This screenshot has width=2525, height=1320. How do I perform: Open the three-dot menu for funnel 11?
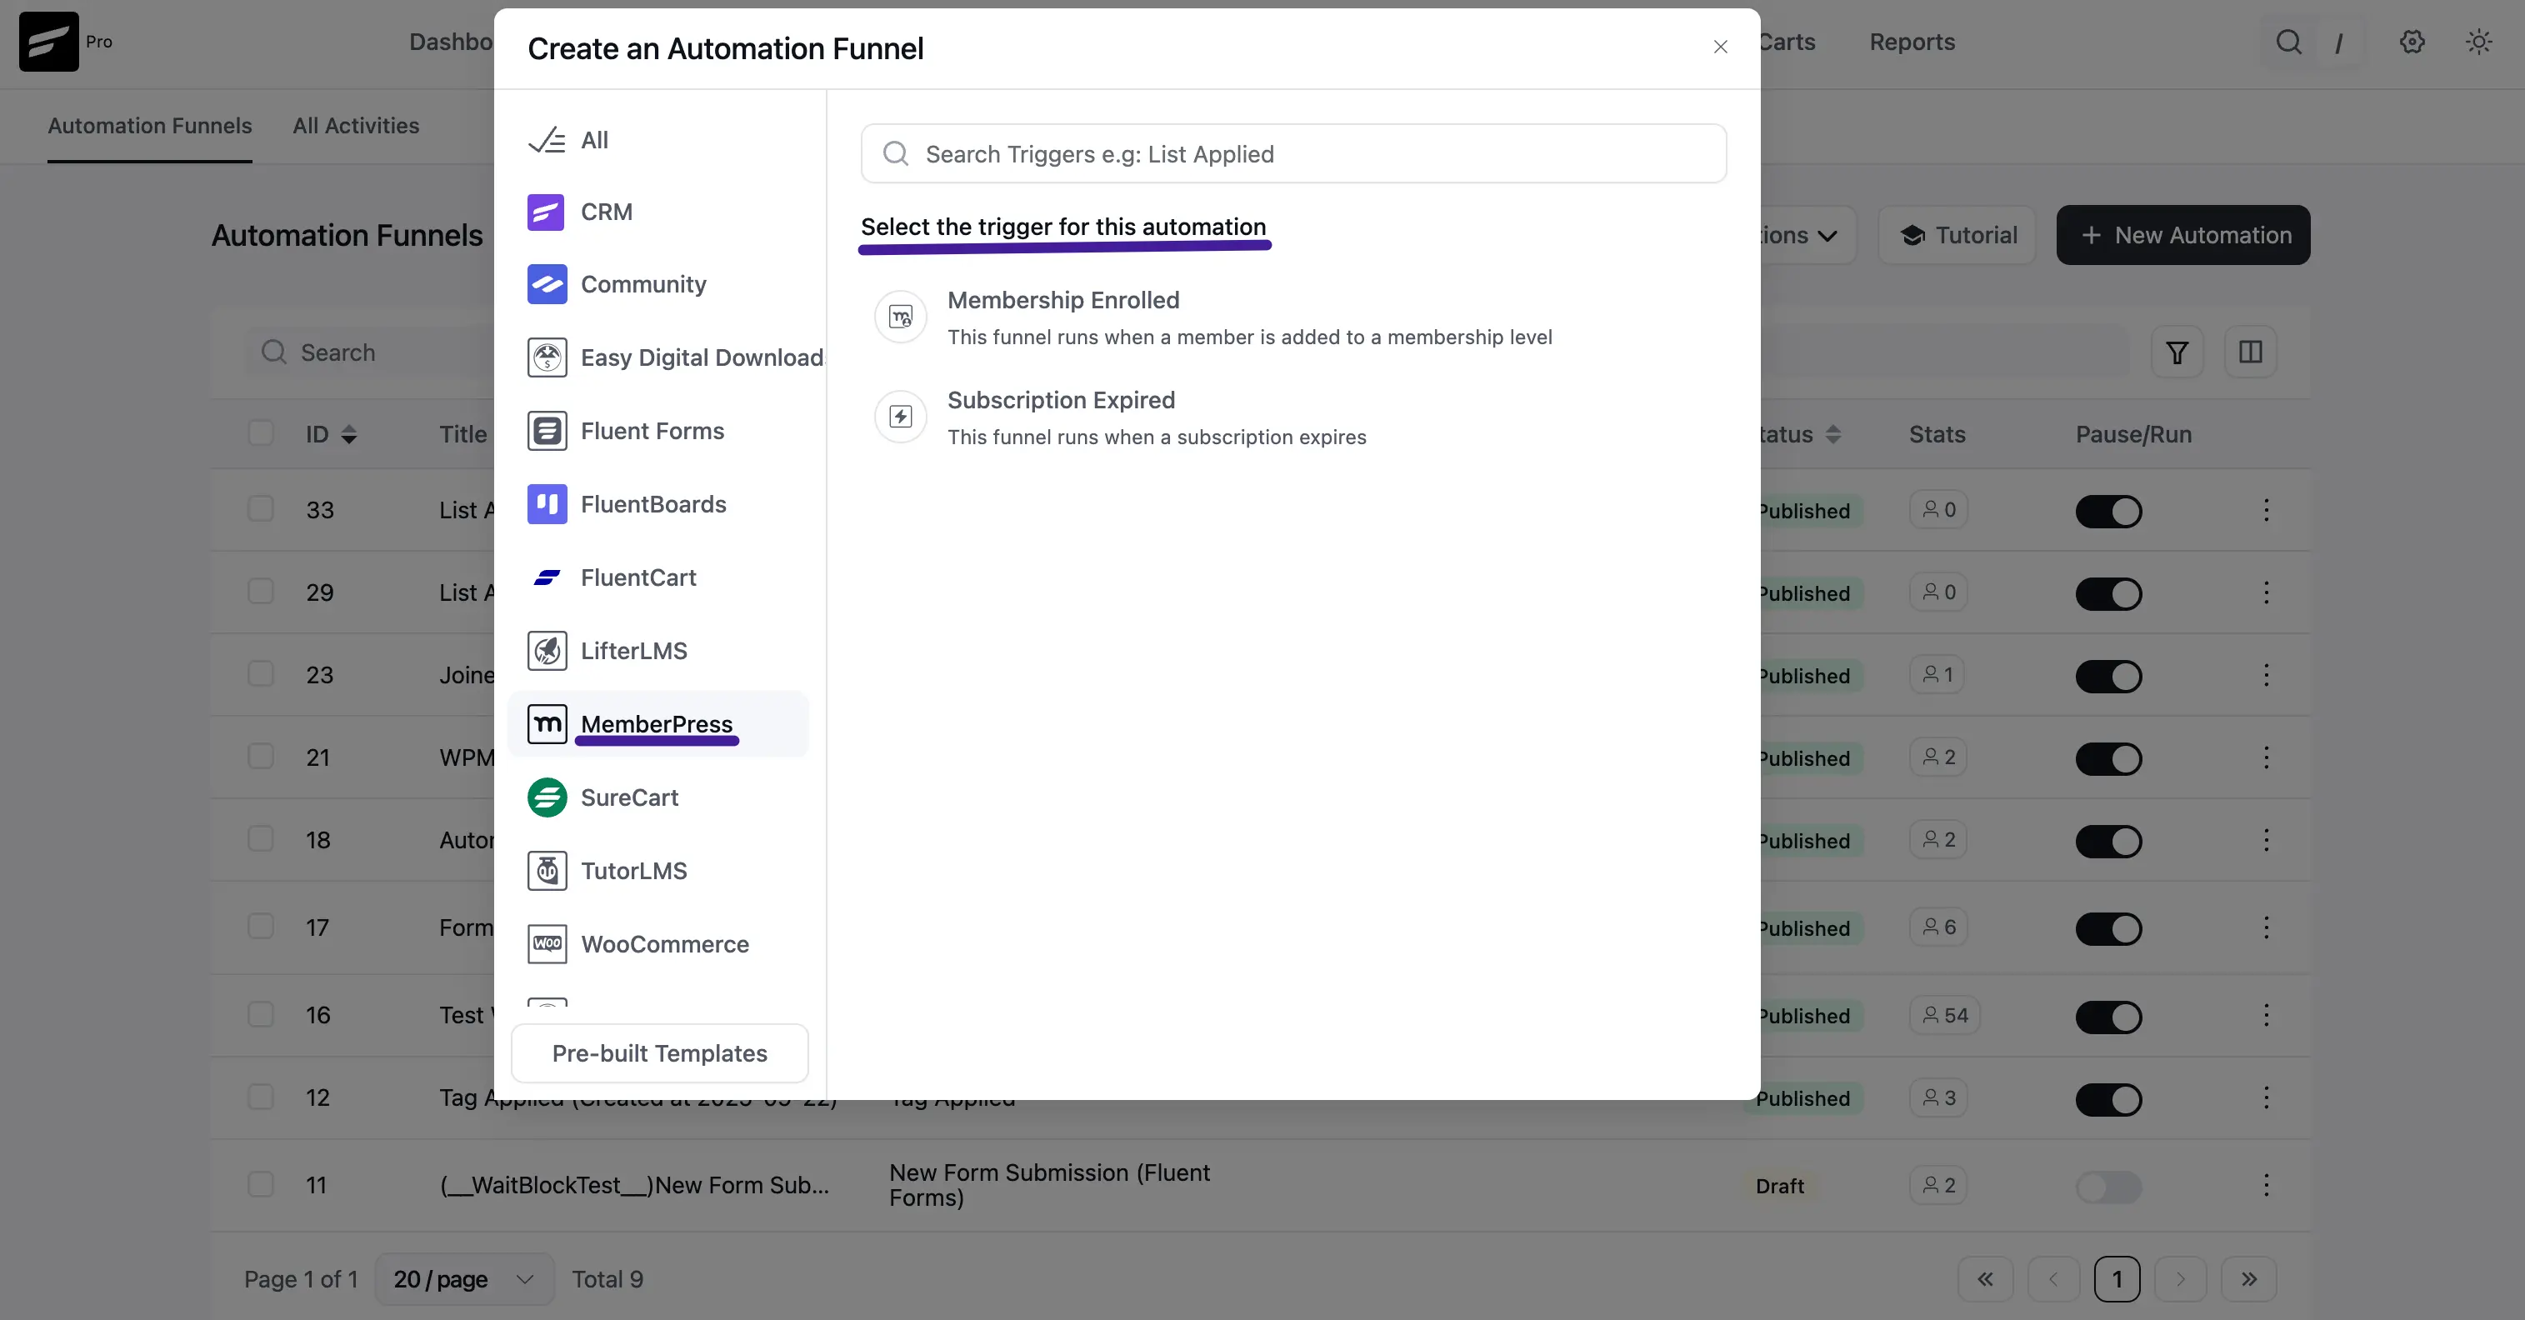2266,1185
